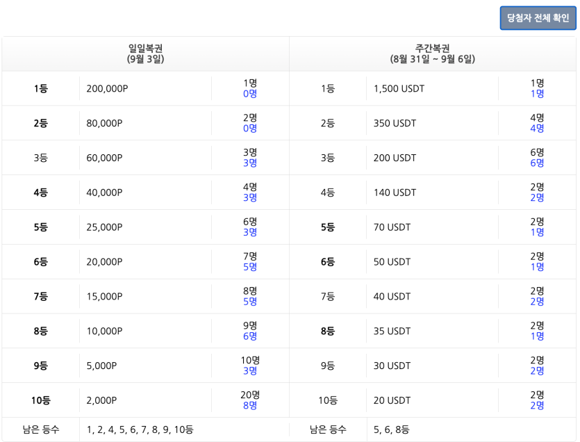Click winner count in 35 USDT row
The width and height of the screenshot is (580, 442).
(537, 331)
